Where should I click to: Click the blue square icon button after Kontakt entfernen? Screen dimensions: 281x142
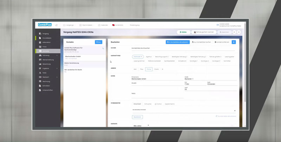(234, 42)
